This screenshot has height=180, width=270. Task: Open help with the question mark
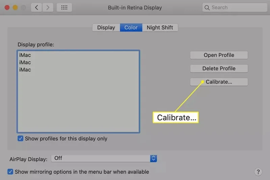coord(258,172)
